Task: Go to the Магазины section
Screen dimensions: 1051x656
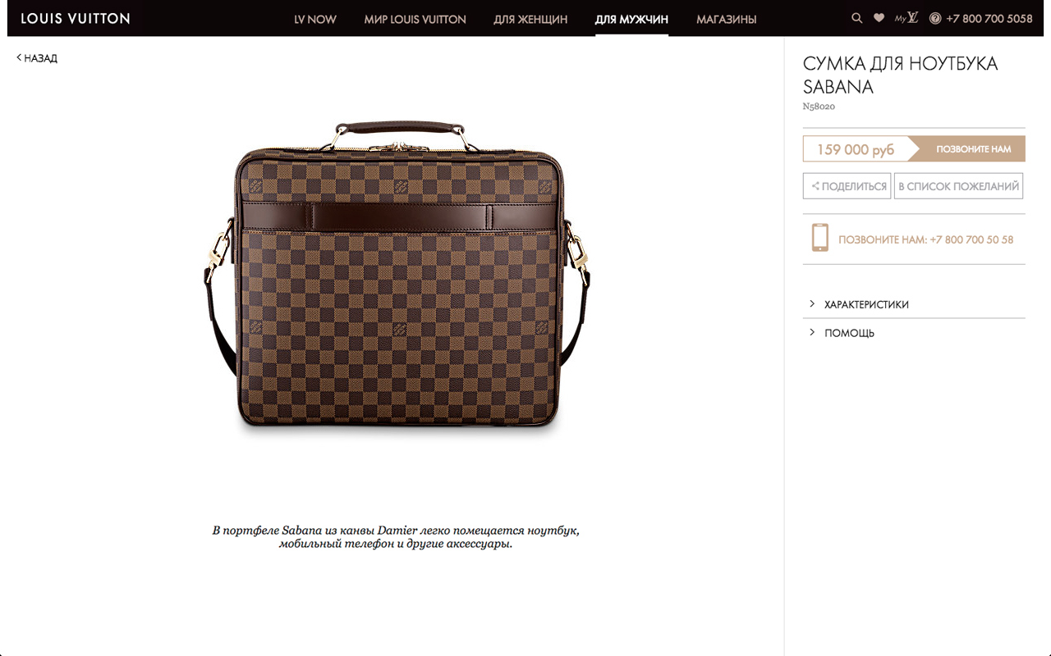Action: click(x=727, y=19)
